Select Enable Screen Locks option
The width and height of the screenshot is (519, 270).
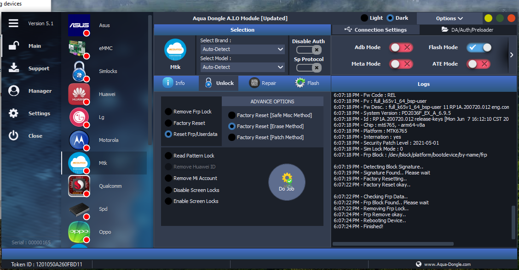pos(192,201)
